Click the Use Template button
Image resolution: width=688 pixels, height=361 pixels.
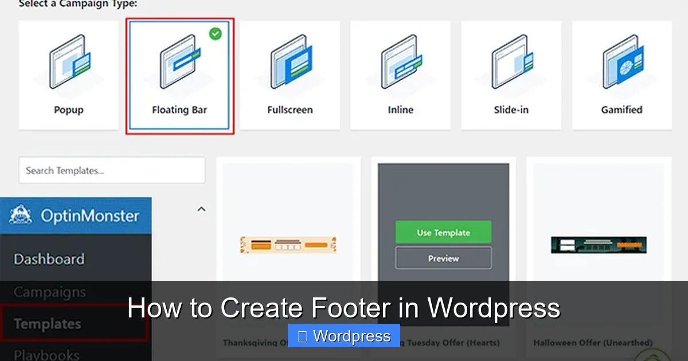coord(443,232)
